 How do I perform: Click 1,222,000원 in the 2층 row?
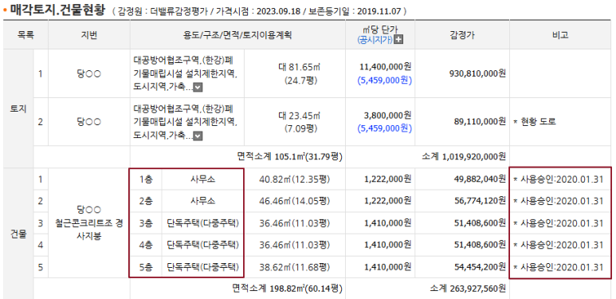pos(388,201)
